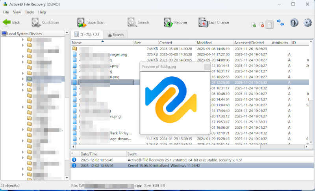
Task: Sort by the Modified column header
Action: [x=215, y=43]
